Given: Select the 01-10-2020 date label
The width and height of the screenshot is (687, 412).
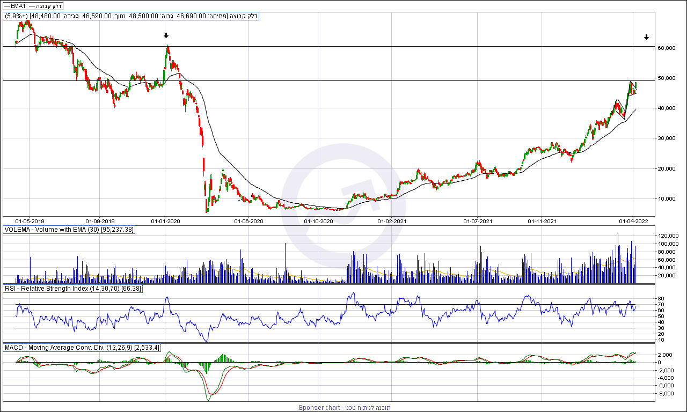Looking at the screenshot, I should (319, 220).
